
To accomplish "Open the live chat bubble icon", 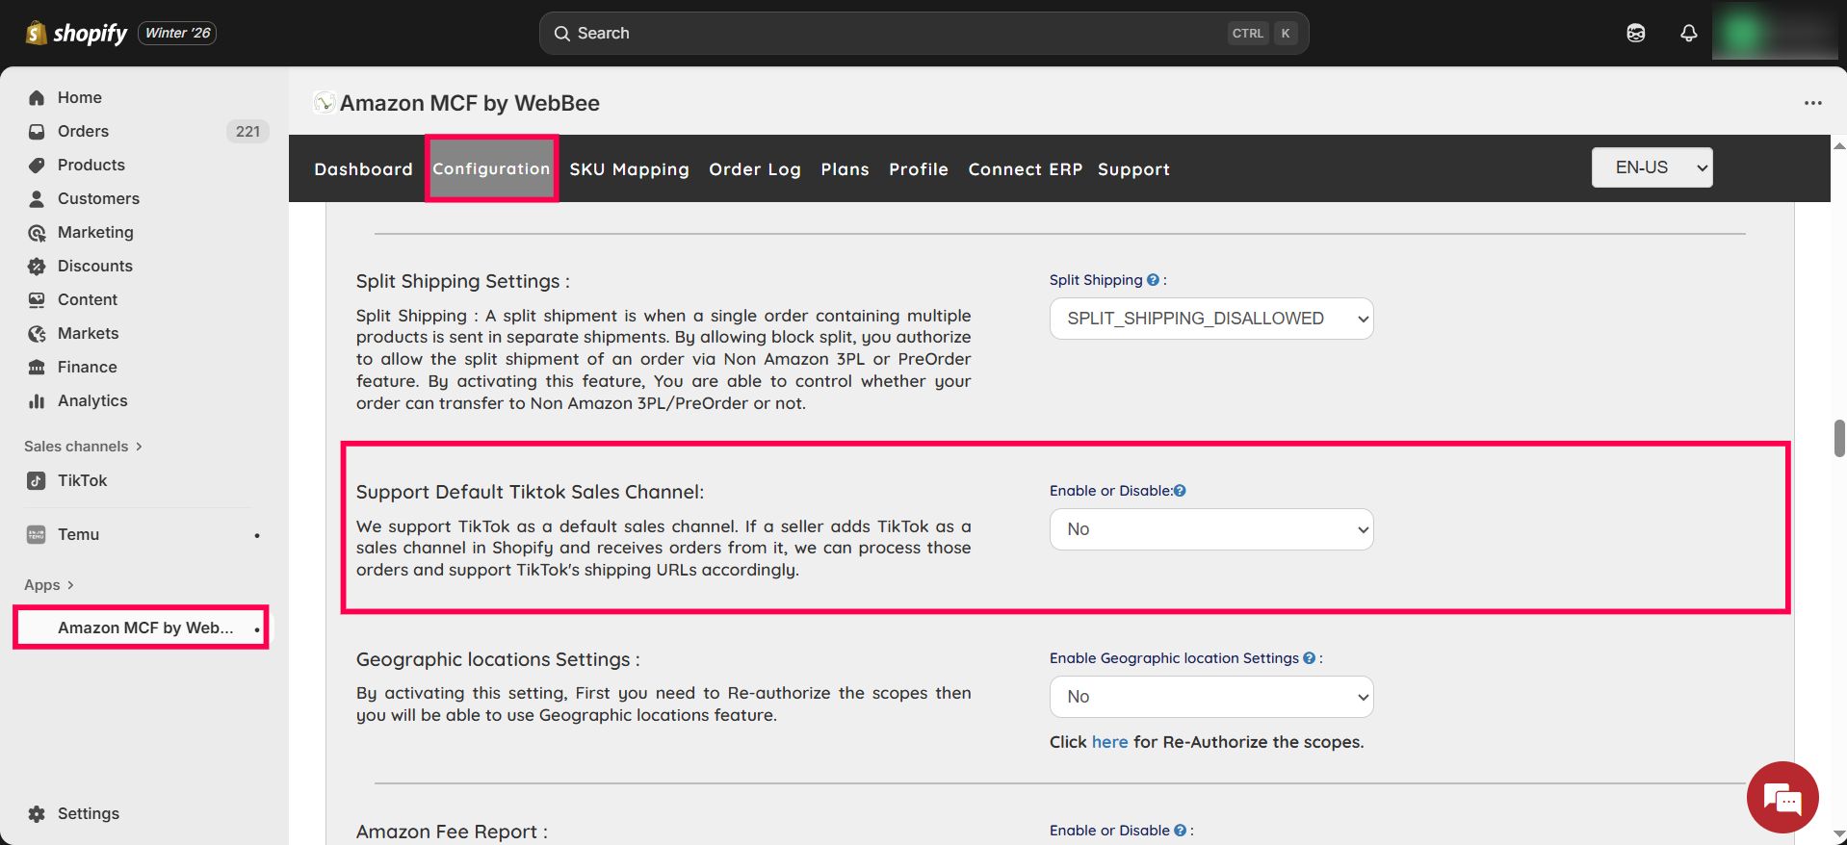I will tap(1782, 797).
